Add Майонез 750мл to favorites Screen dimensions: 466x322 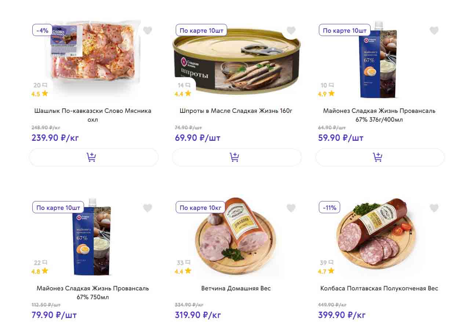click(x=148, y=208)
